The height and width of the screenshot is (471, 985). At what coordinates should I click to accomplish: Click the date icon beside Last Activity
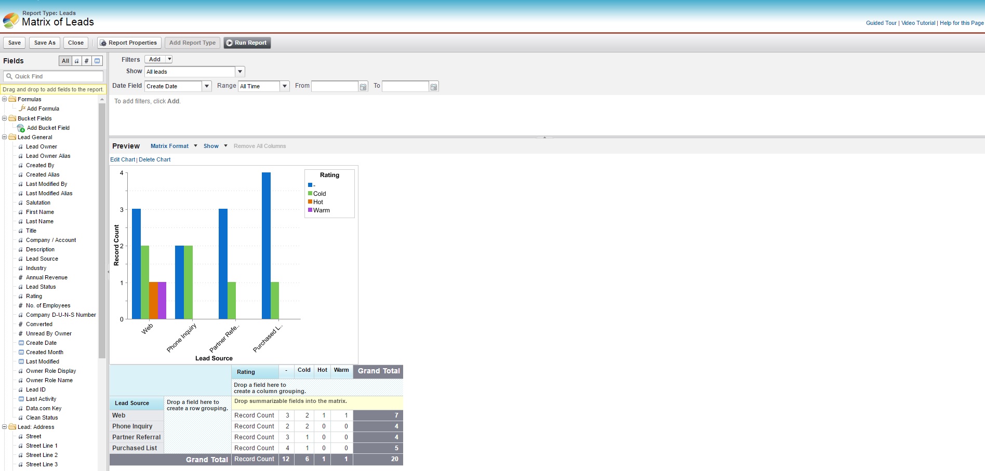21,399
